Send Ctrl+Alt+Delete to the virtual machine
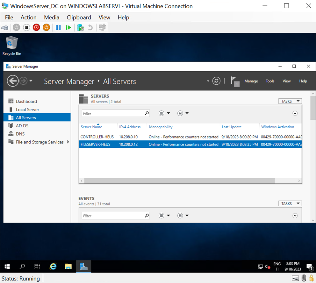The image size is (316, 283). (5, 27)
